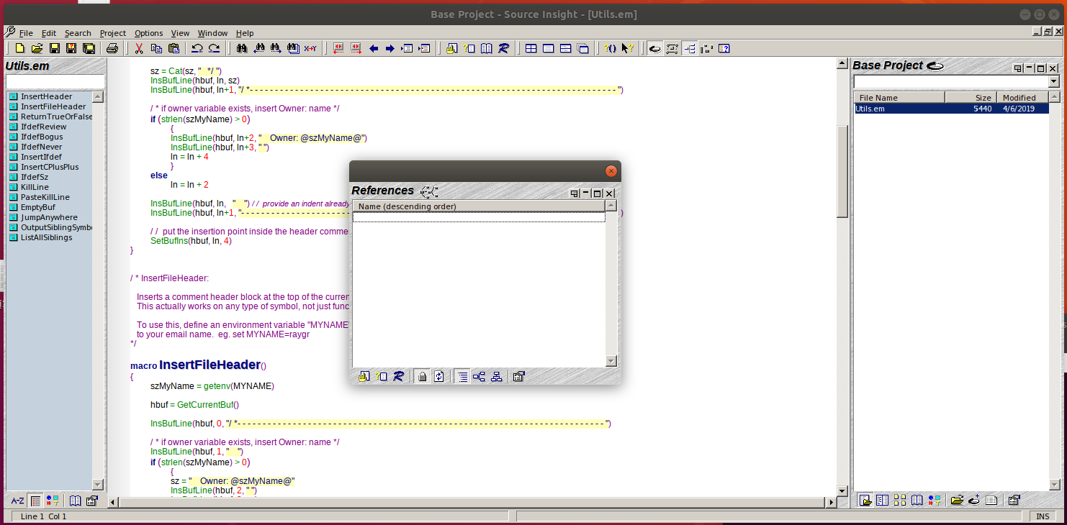The image size is (1067, 525).
Task: Open References window properties icon
Action: click(x=518, y=375)
